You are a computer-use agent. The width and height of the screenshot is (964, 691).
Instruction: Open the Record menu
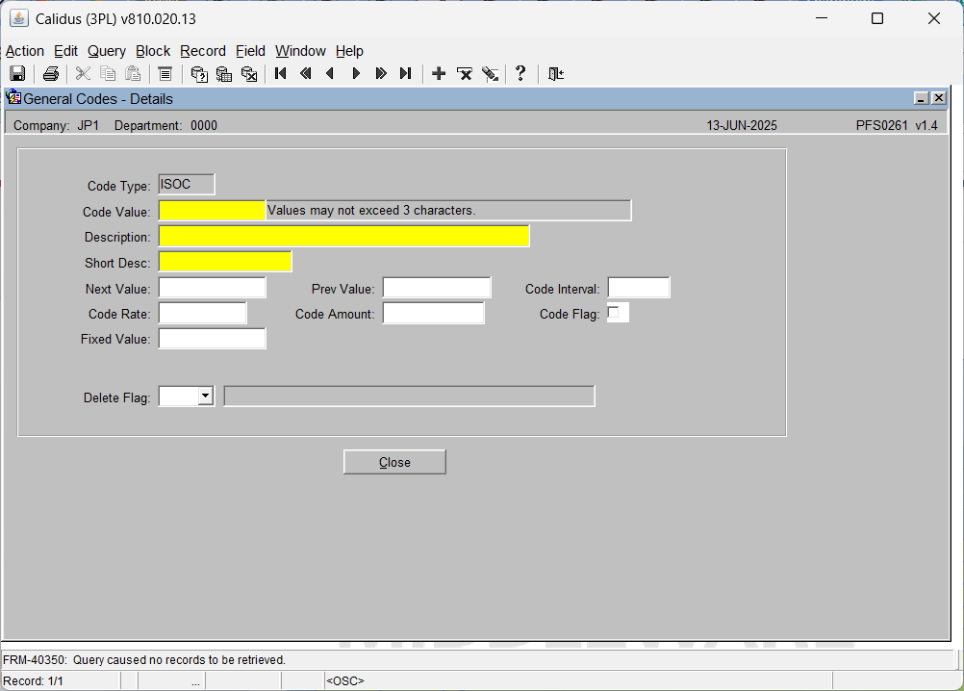pyautogui.click(x=203, y=51)
